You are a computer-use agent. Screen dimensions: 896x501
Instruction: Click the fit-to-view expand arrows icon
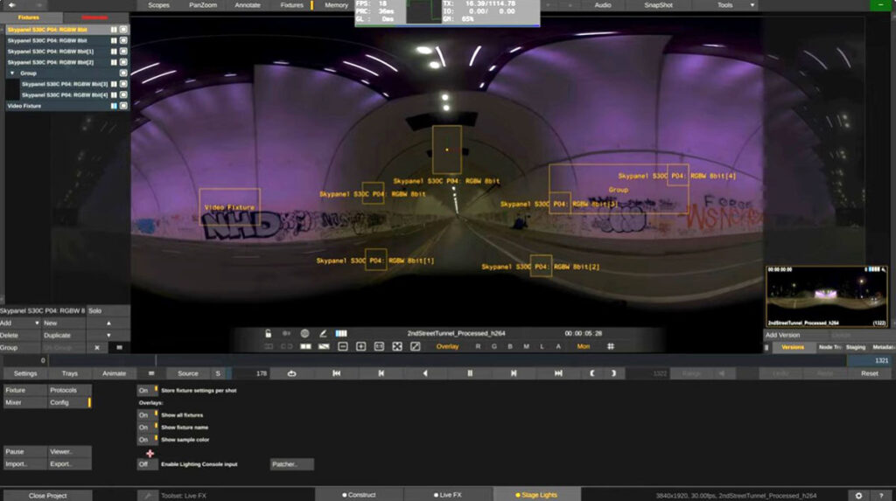coord(397,347)
